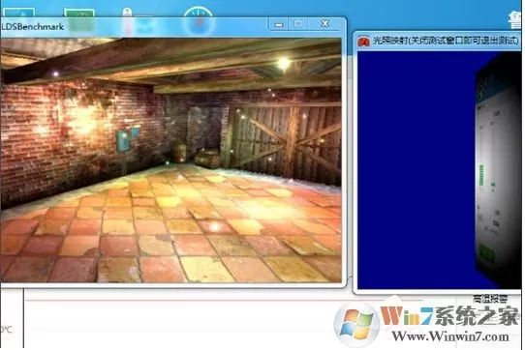Click the Win7系统之家 watermark text
This screenshot has width=525, height=350.
449,316
